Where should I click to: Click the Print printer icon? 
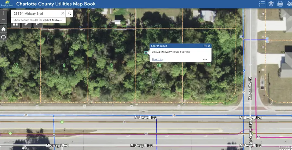point(280,4)
